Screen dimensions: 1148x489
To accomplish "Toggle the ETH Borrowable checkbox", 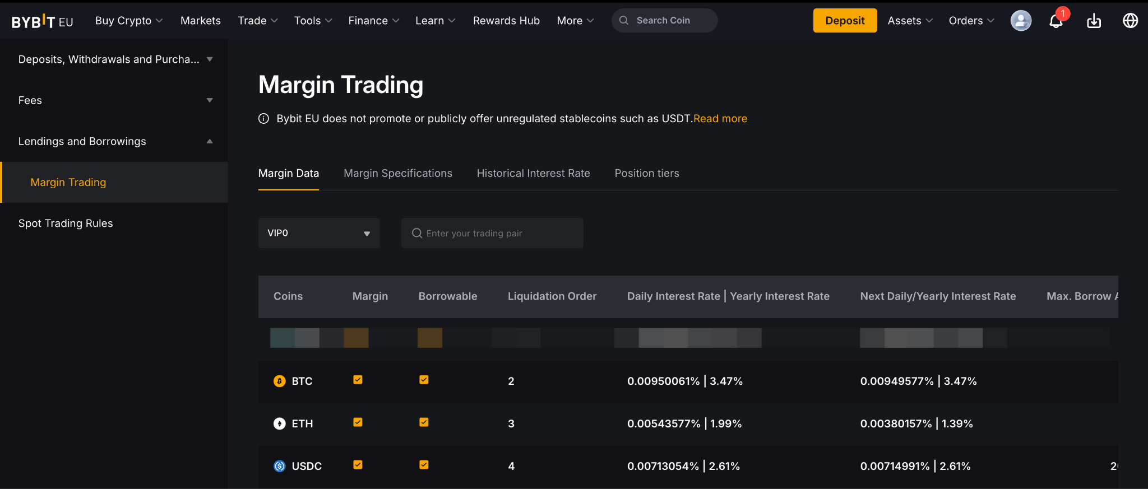I will (424, 422).
